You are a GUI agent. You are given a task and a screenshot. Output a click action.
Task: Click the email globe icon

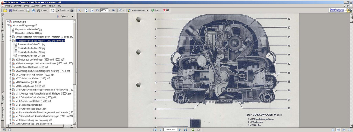click(33, 10)
